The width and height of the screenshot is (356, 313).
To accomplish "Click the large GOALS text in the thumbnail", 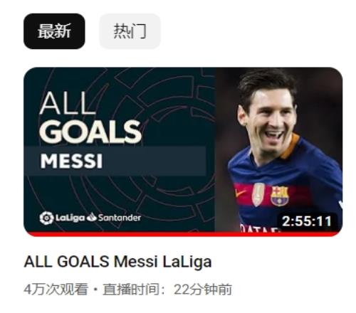I will point(90,132).
